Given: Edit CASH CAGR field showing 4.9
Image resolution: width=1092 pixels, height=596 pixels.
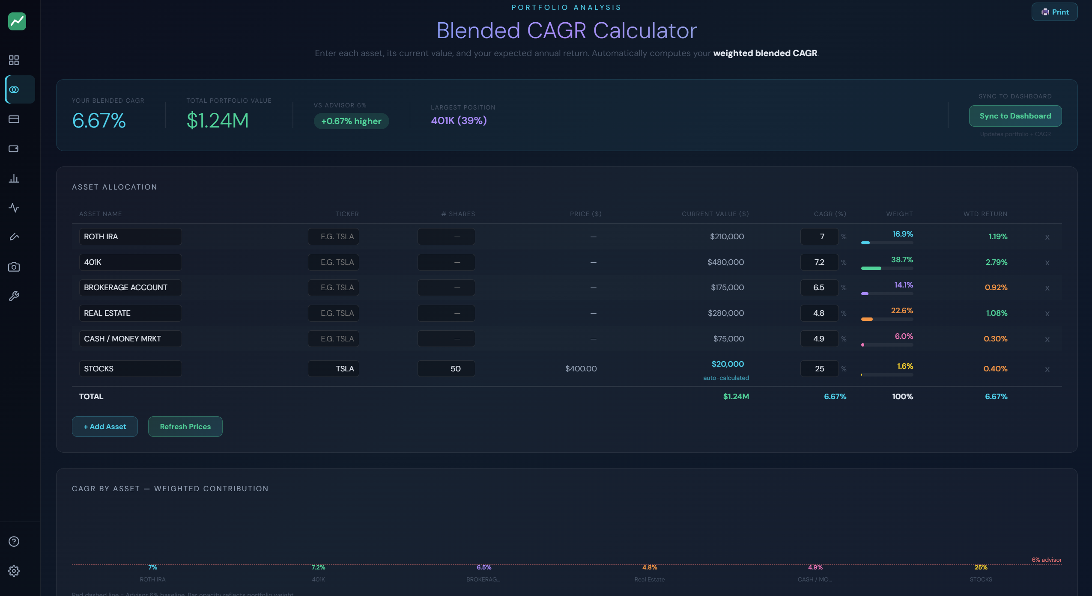Looking at the screenshot, I should 819,339.
